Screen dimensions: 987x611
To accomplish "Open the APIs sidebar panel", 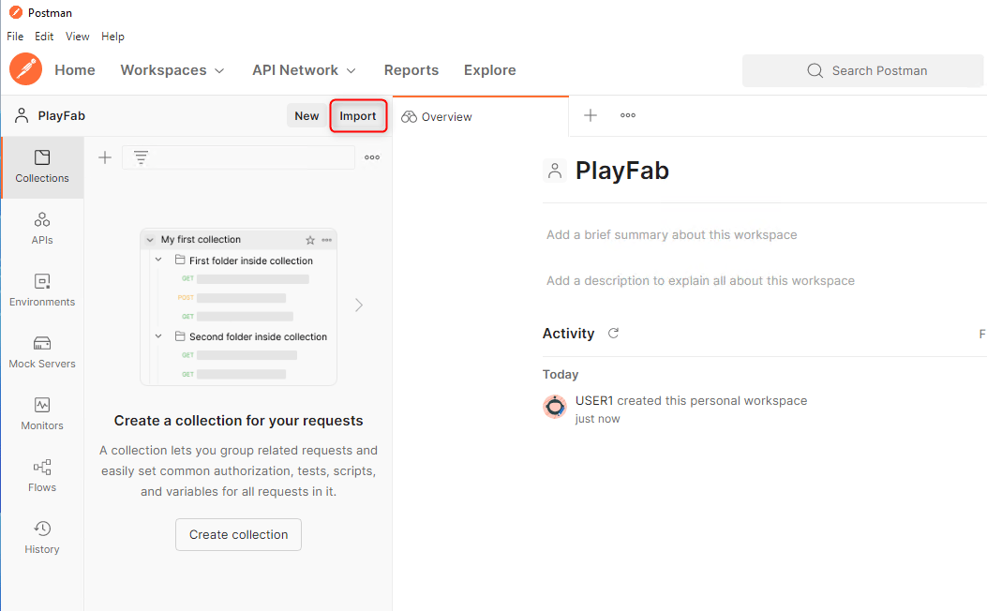I will click(x=42, y=229).
